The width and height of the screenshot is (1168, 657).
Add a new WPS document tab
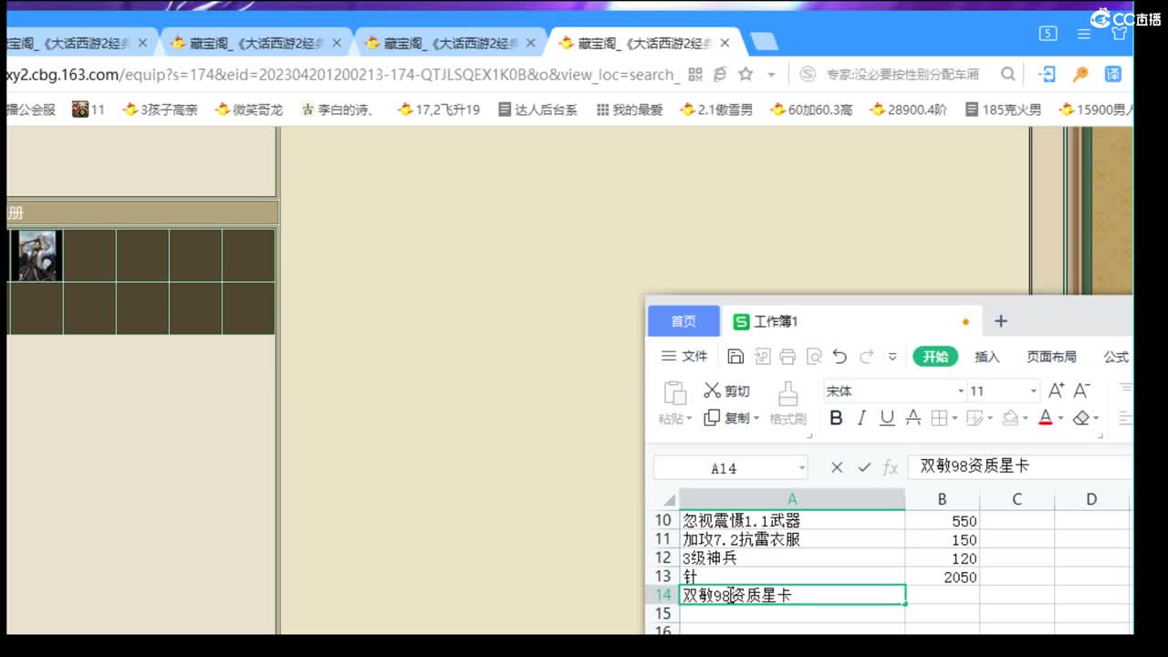click(x=1001, y=321)
